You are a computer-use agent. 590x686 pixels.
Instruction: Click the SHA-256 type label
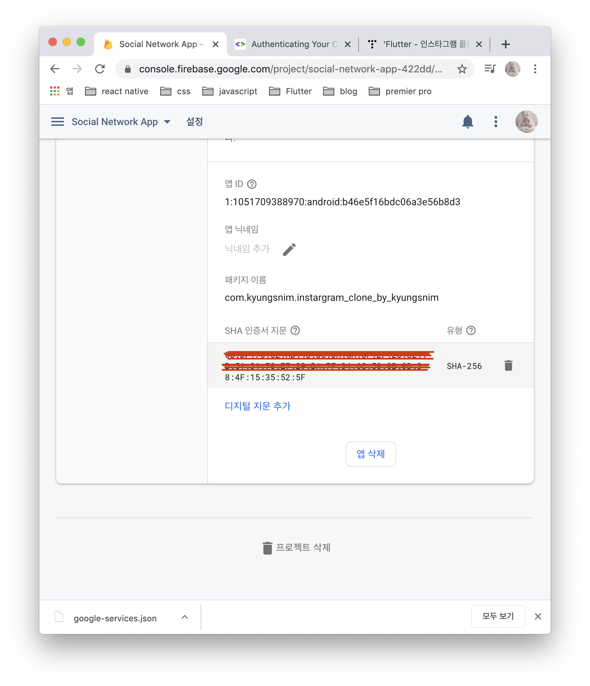pos(464,366)
